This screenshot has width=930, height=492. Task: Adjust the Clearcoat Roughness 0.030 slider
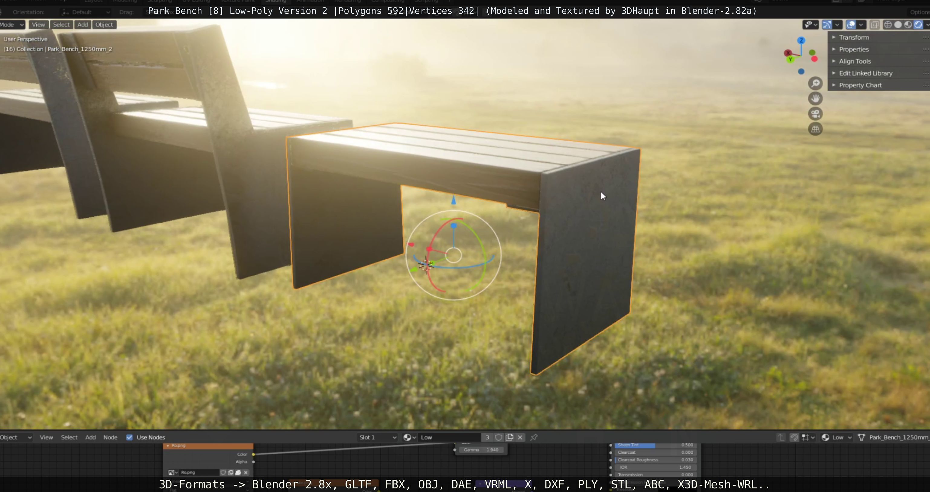pos(655,460)
